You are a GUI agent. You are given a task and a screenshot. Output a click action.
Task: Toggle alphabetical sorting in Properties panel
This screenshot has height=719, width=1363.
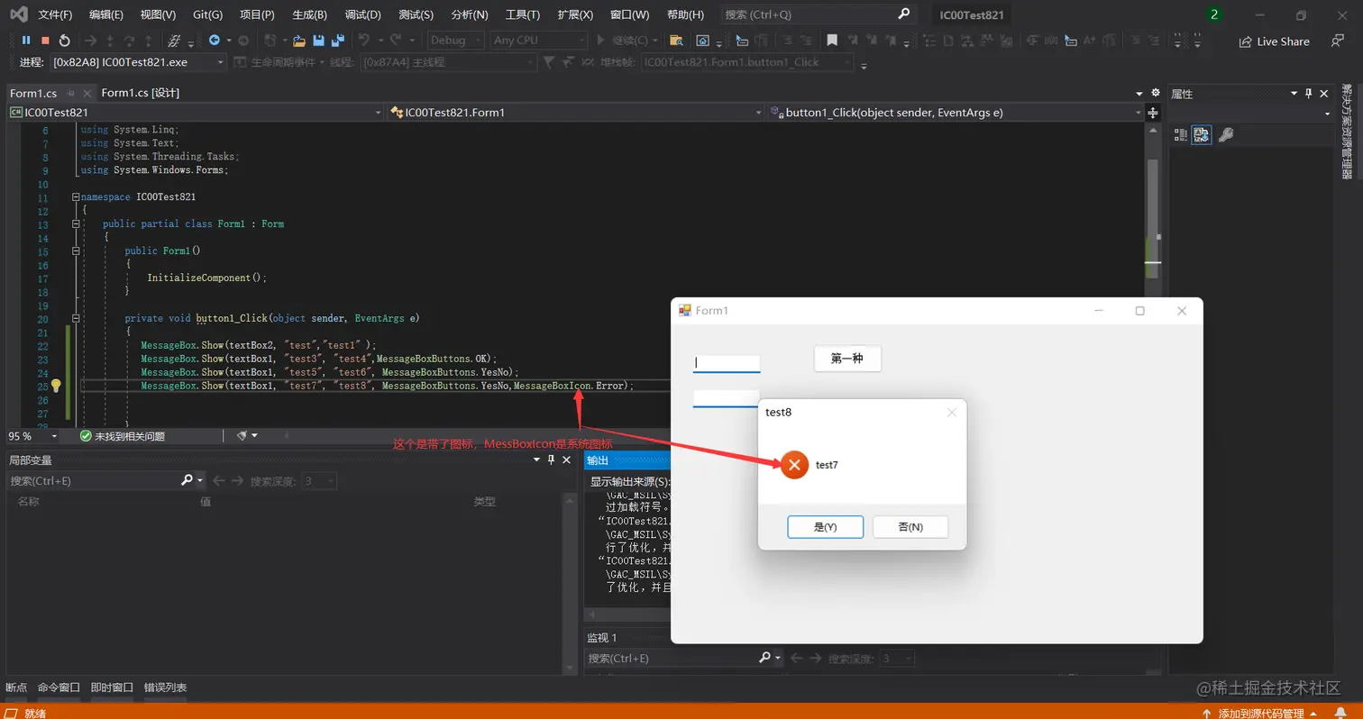[1201, 134]
